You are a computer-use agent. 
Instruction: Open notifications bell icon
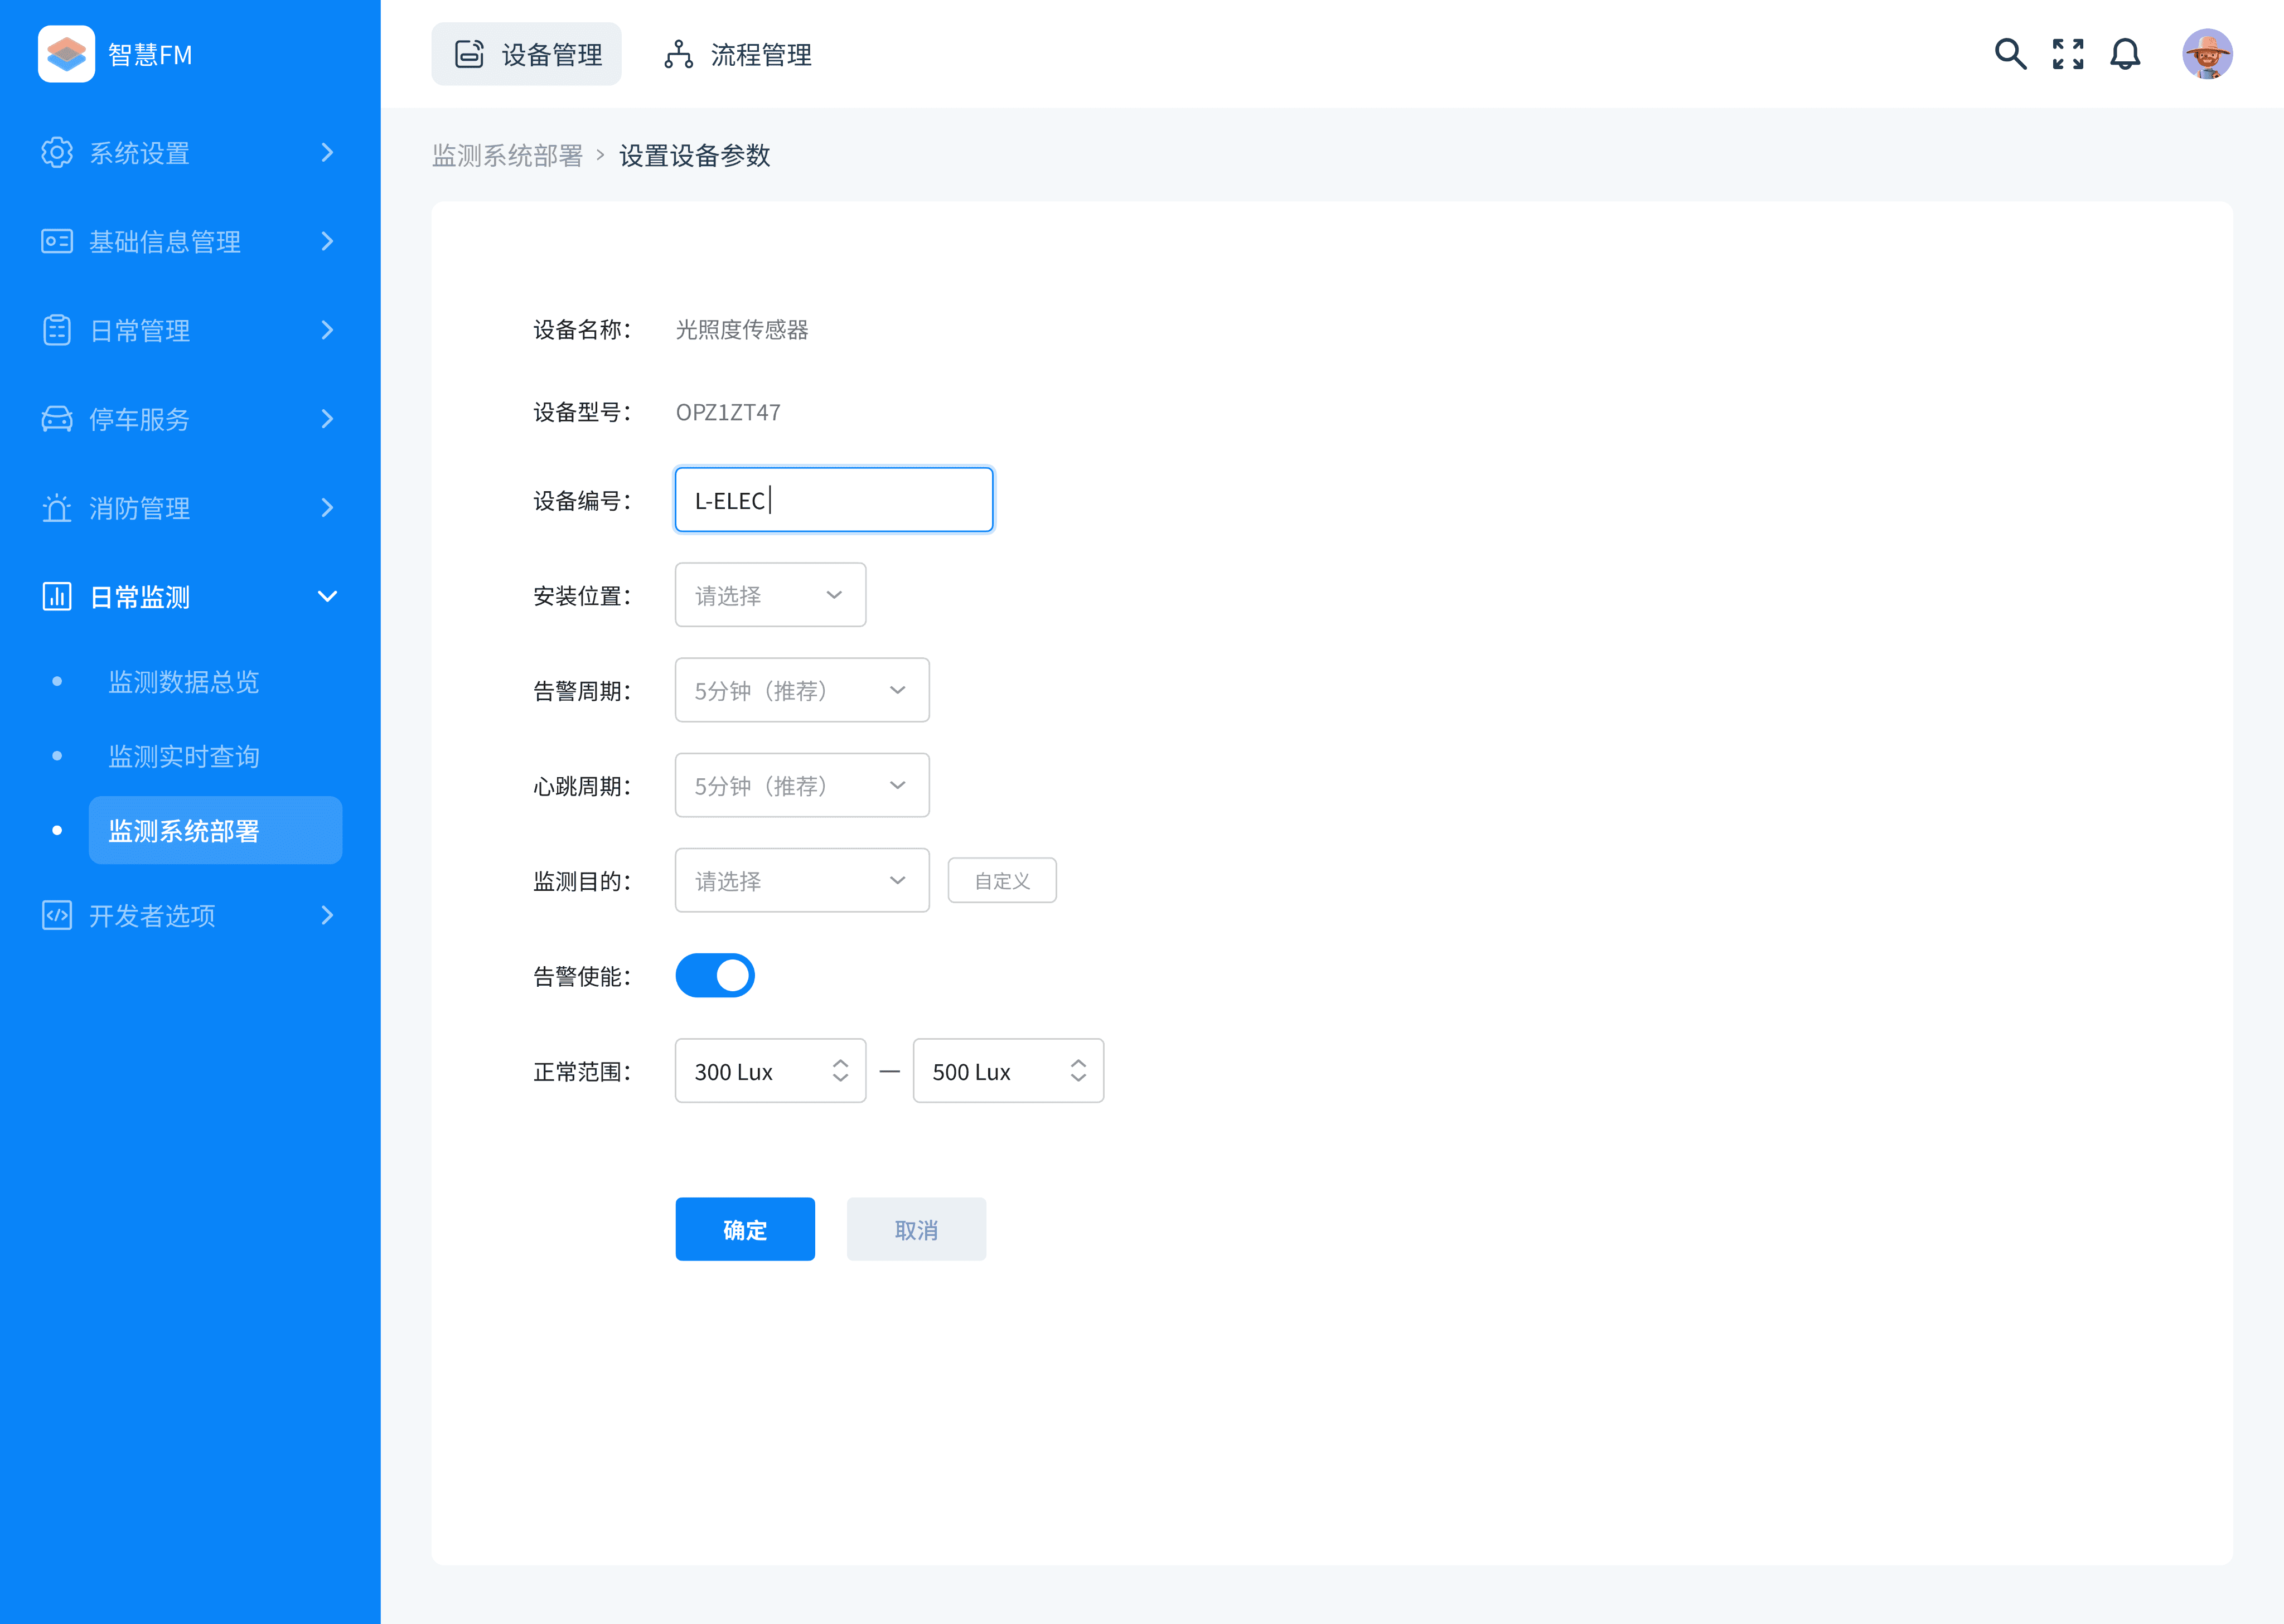pos(2124,54)
